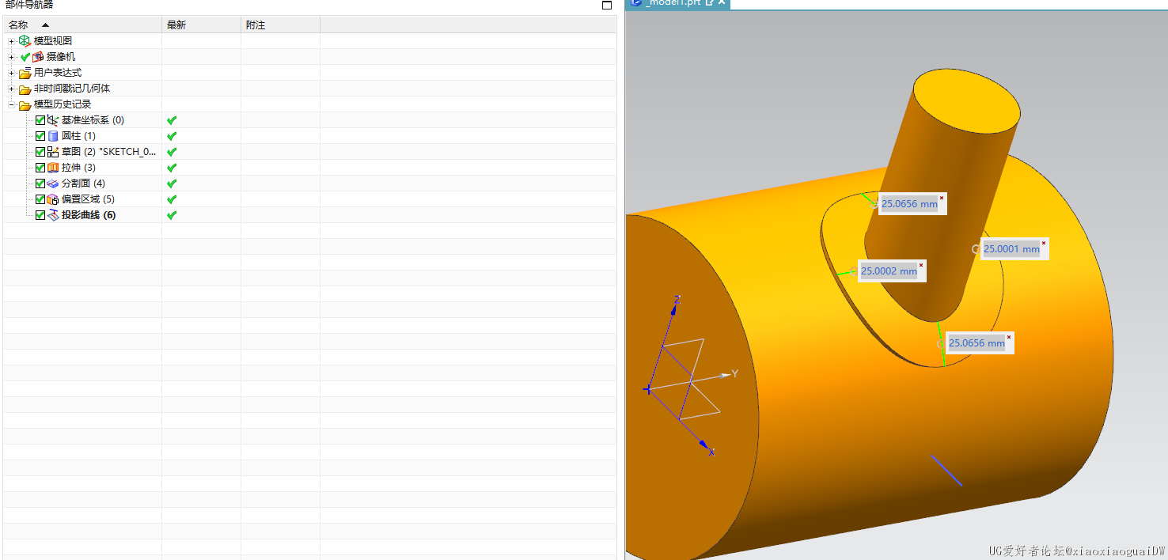Click the green check beside 摄像机
Image resolution: width=1168 pixels, height=560 pixels.
pyautogui.click(x=25, y=57)
